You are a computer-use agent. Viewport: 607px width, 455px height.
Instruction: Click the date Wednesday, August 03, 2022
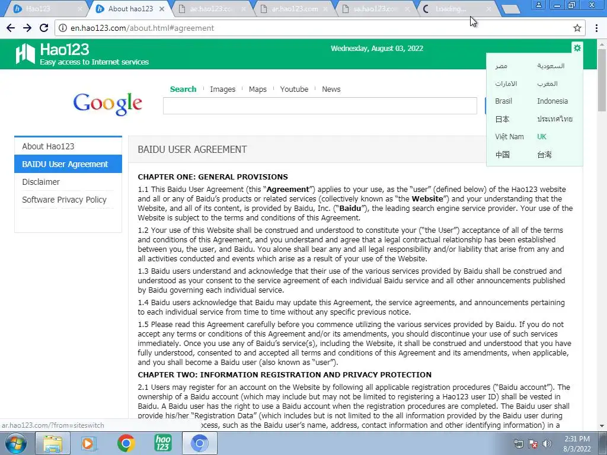point(376,49)
